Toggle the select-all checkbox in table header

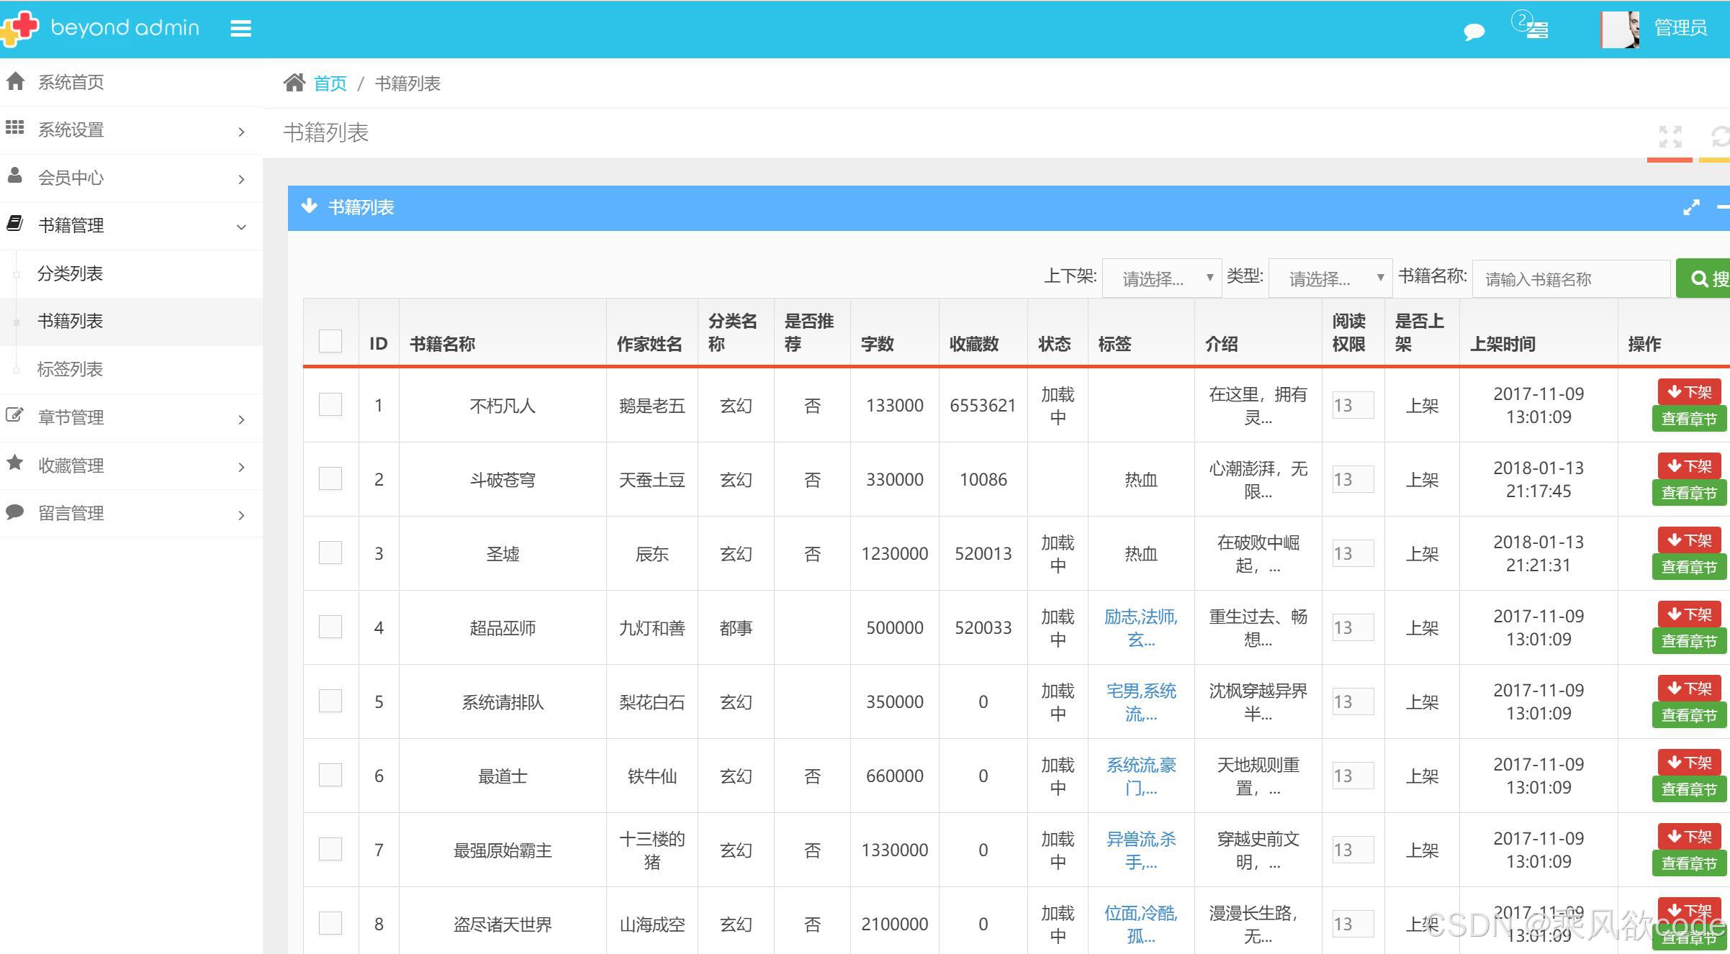(x=330, y=341)
